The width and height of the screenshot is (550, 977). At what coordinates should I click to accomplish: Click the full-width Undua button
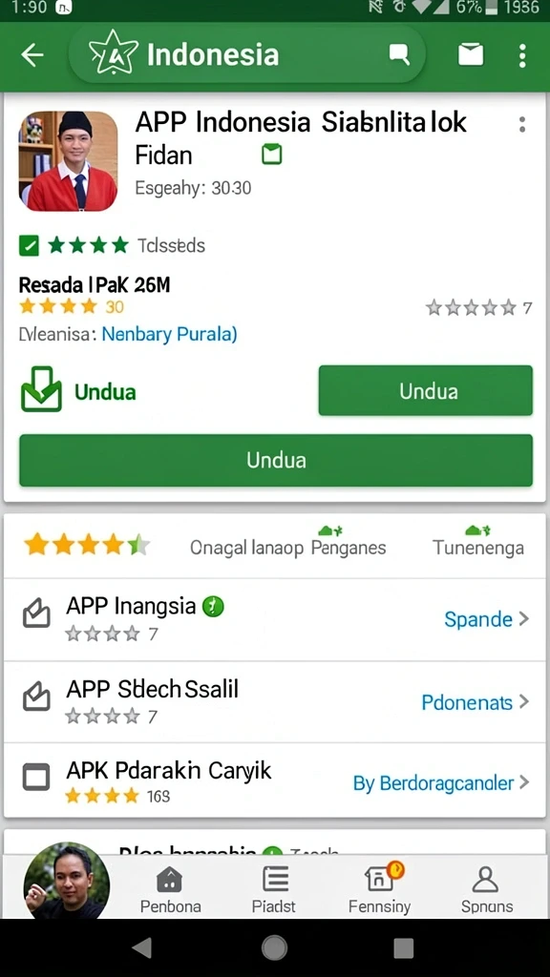(x=276, y=460)
